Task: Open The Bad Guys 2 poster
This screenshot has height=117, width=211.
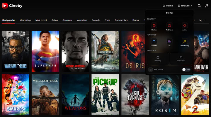Action: tap(195, 95)
